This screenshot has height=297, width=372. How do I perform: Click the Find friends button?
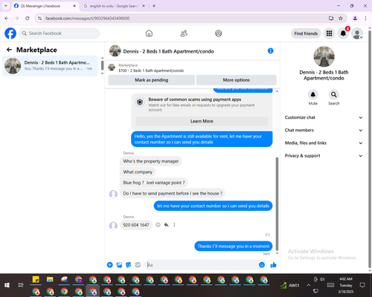[x=306, y=33]
